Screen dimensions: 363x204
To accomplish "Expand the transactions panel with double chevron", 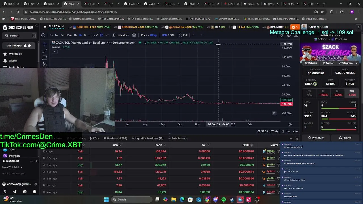I will 297,139.
